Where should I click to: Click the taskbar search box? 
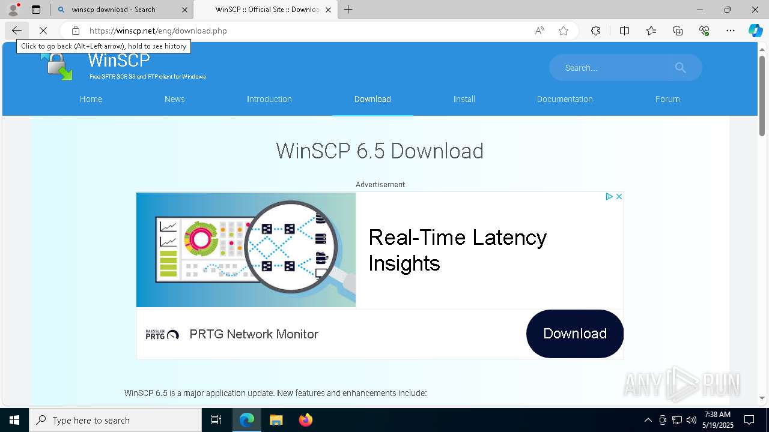coord(115,420)
